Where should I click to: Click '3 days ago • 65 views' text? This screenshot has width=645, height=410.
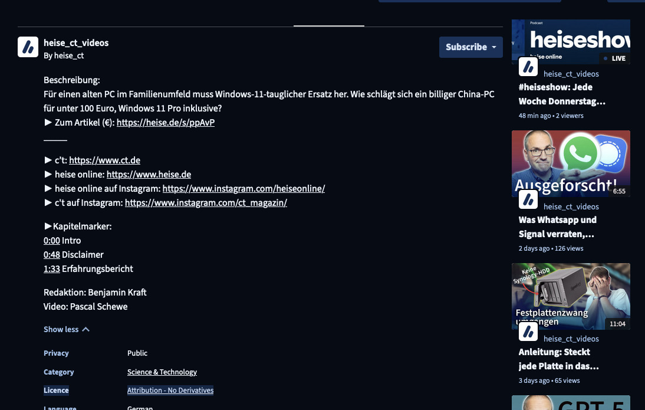(x=549, y=381)
